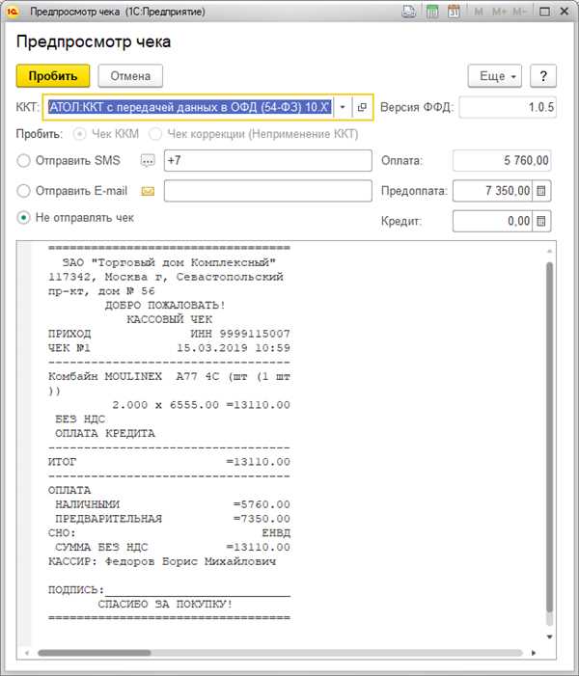
Task: Open help with the ? button
Action: click(543, 76)
